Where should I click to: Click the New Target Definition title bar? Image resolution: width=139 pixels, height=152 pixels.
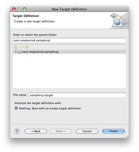(69, 9)
